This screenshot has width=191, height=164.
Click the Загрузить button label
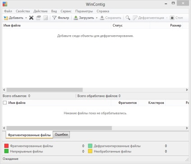(86, 18)
